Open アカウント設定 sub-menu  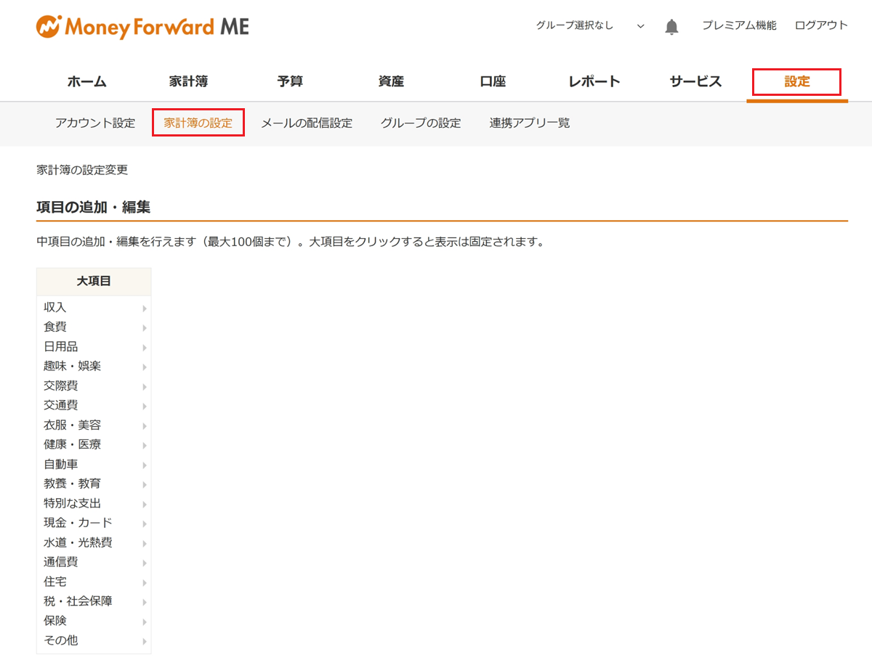pos(95,123)
